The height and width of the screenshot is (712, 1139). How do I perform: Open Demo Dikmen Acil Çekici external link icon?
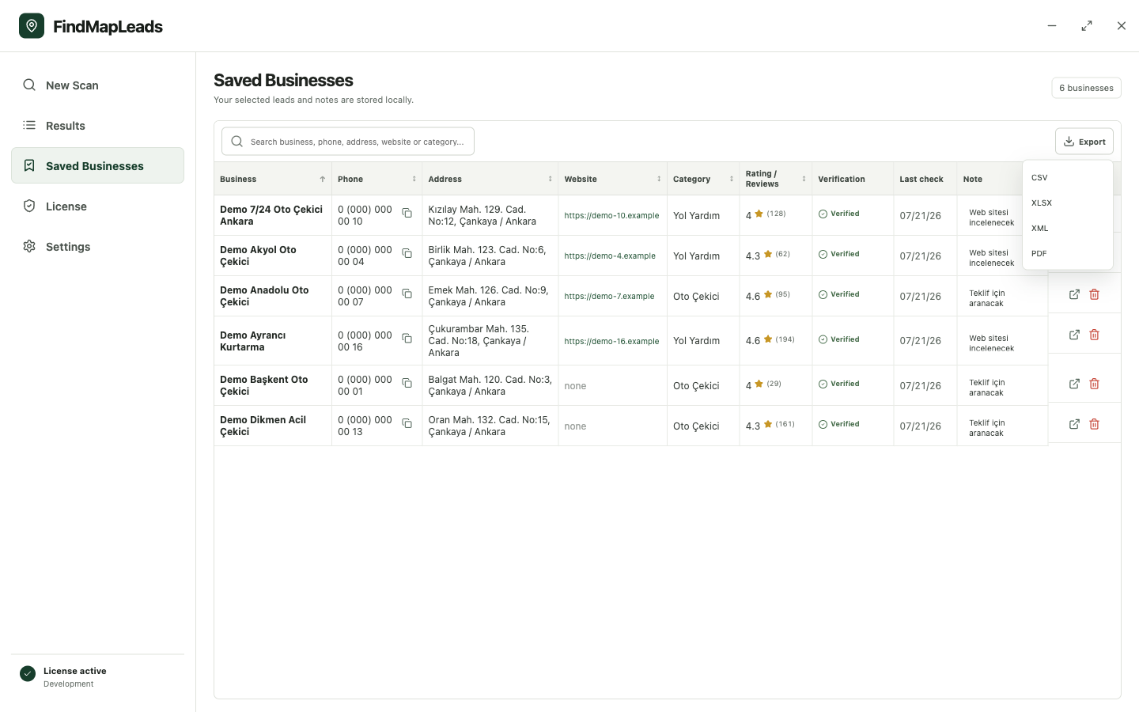pos(1074,424)
